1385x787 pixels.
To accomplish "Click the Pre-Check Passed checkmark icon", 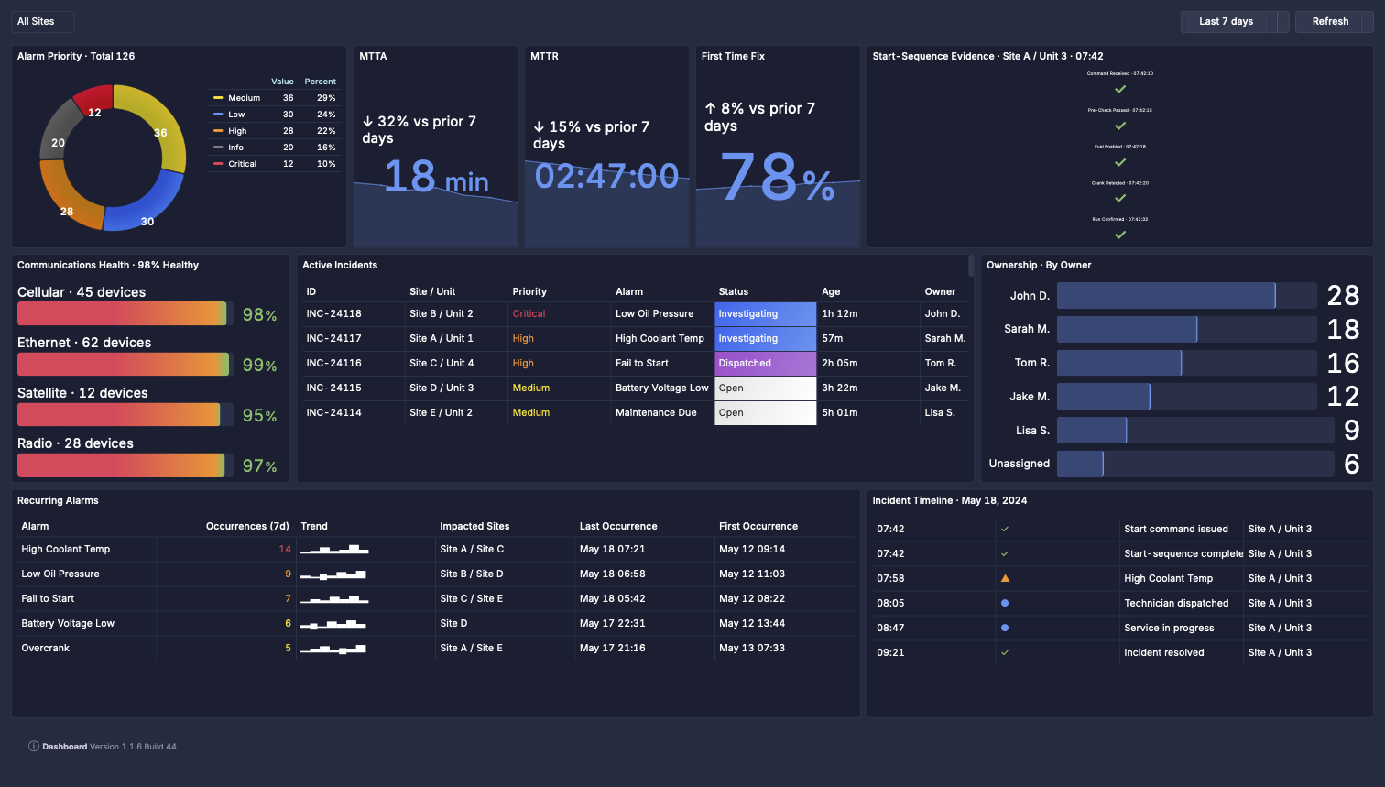I will tap(1119, 126).
